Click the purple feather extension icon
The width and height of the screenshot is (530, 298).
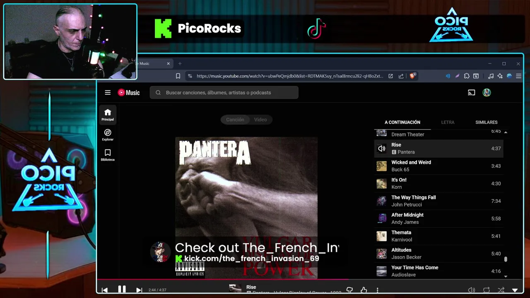click(457, 76)
